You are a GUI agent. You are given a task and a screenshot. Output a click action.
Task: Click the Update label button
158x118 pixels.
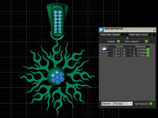click(x=111, y=41)
